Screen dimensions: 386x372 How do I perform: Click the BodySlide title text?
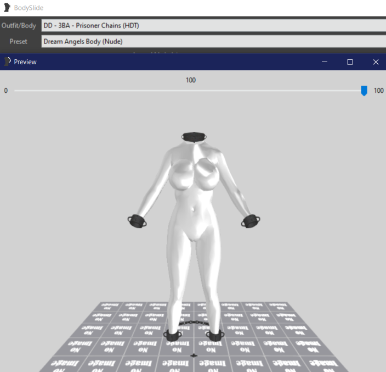(29, 8)
